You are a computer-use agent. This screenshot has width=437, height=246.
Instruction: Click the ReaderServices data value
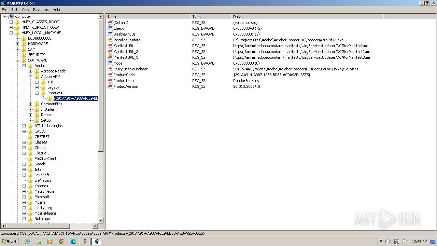[246, 81]
